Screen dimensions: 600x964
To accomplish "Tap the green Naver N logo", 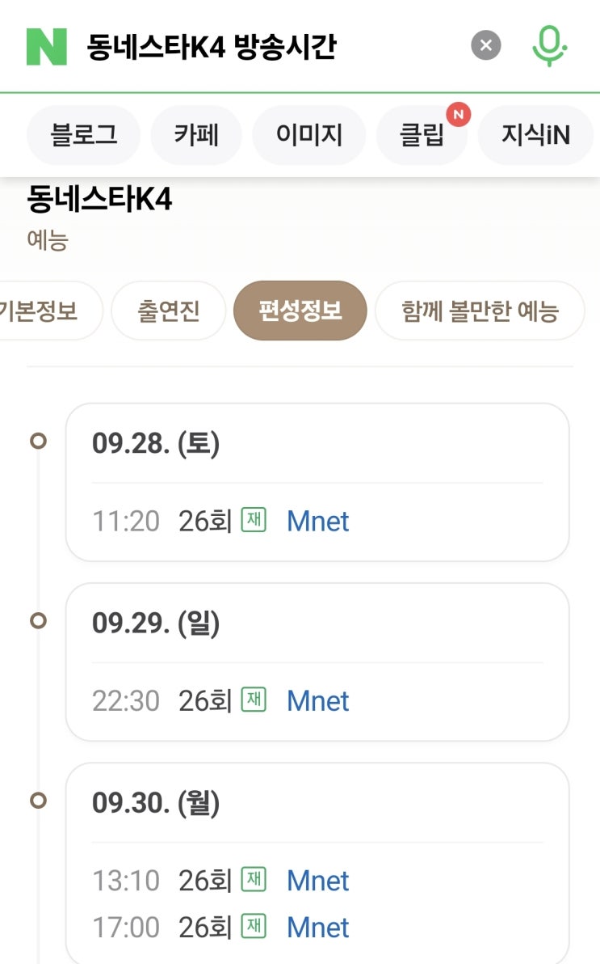I will tap(47, 46).
